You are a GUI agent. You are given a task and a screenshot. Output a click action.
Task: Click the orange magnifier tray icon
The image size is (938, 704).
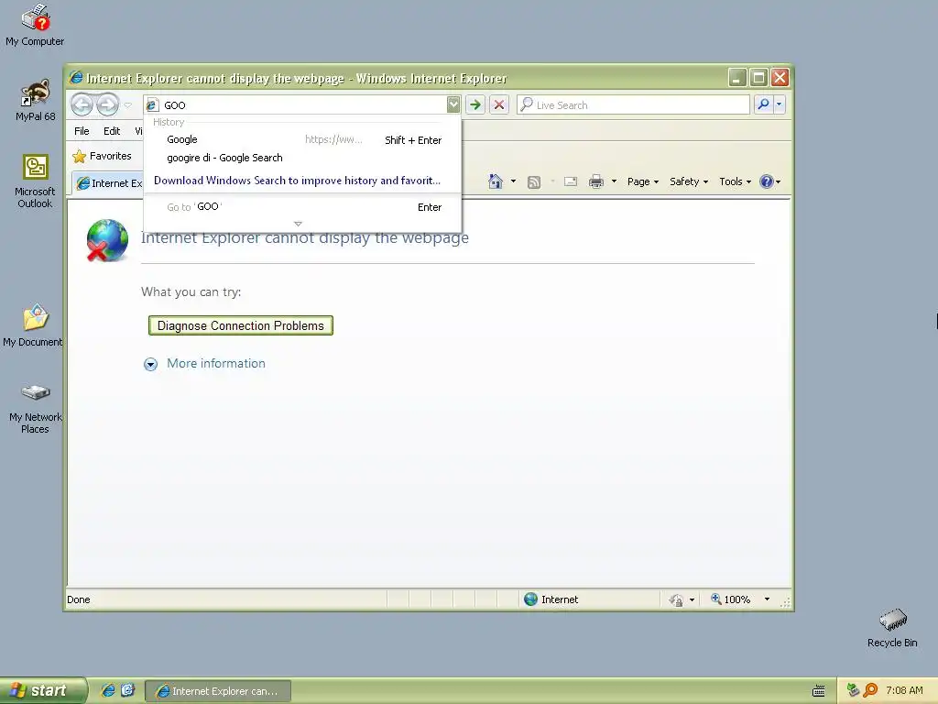click(870, 690)
